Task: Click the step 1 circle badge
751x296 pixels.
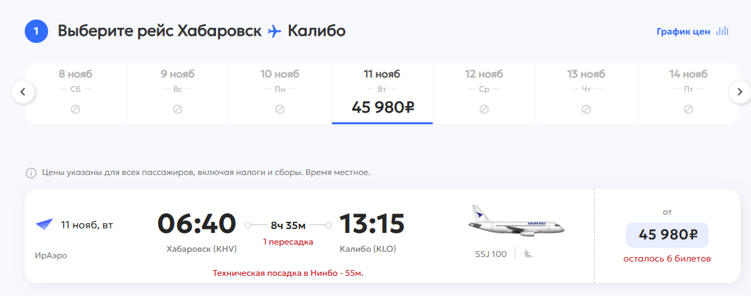Action: pos(38,32)
